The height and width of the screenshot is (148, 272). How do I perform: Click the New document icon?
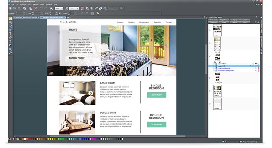pos(11,8)
